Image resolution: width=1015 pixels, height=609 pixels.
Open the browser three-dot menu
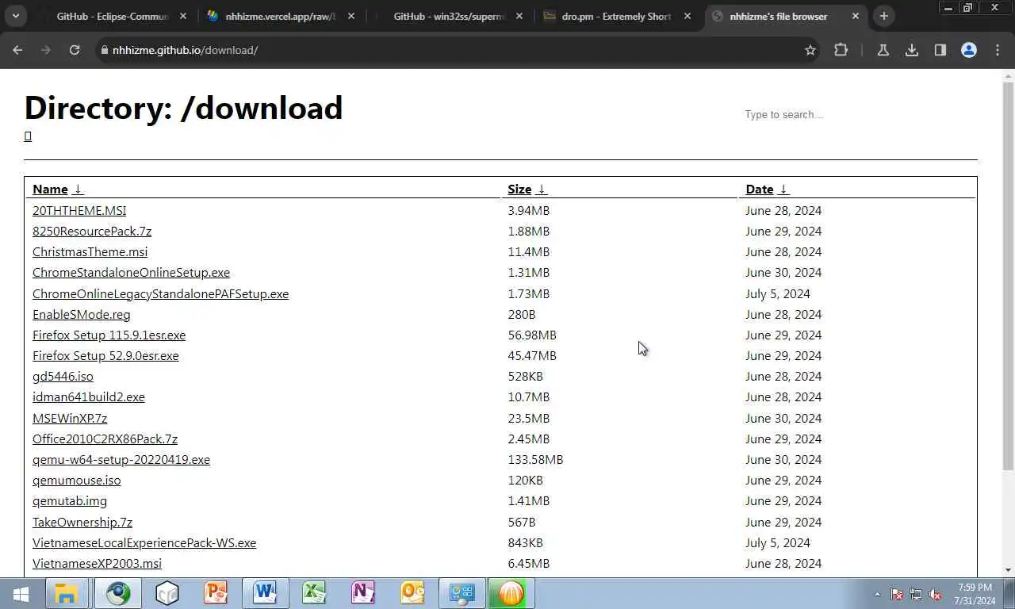pos(998,50)
